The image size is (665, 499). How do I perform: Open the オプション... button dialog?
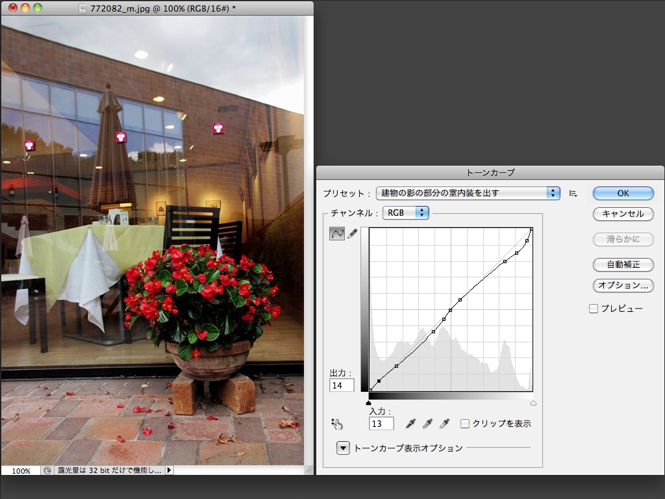pos(623,285)
